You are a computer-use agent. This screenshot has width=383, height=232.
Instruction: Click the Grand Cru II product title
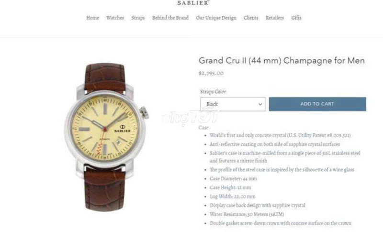(282, 60)
